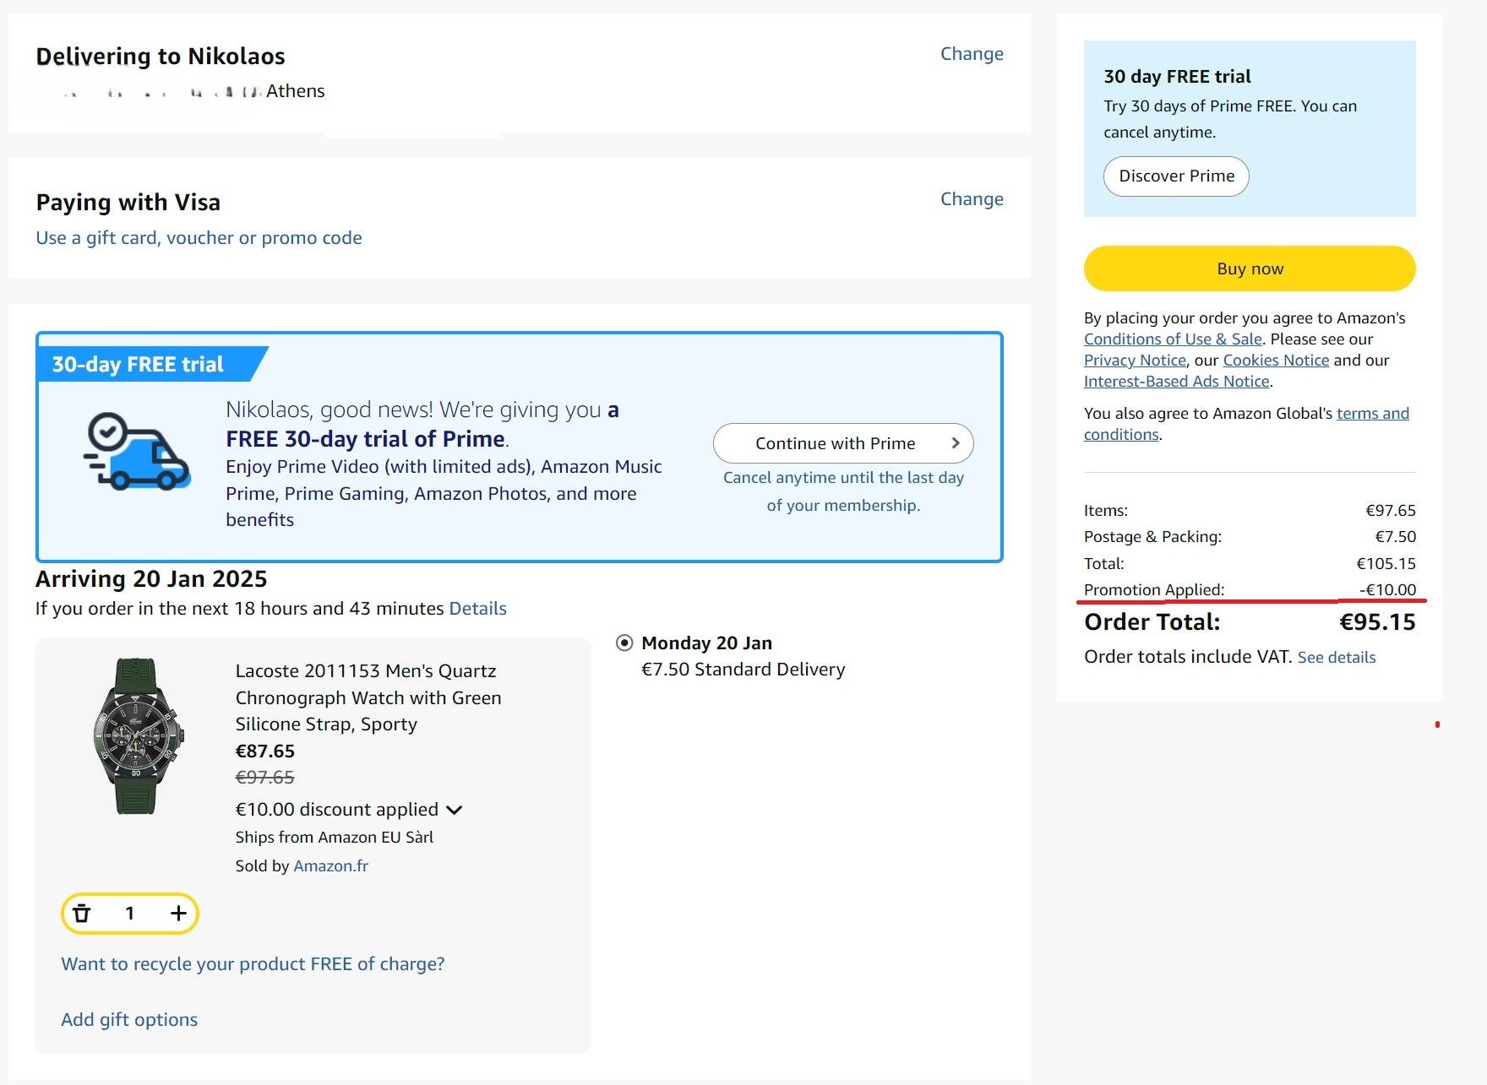Click the 30-day FREE trial banner label
The height and width of the screenshot is (1085, 1487).
(138, 365)
